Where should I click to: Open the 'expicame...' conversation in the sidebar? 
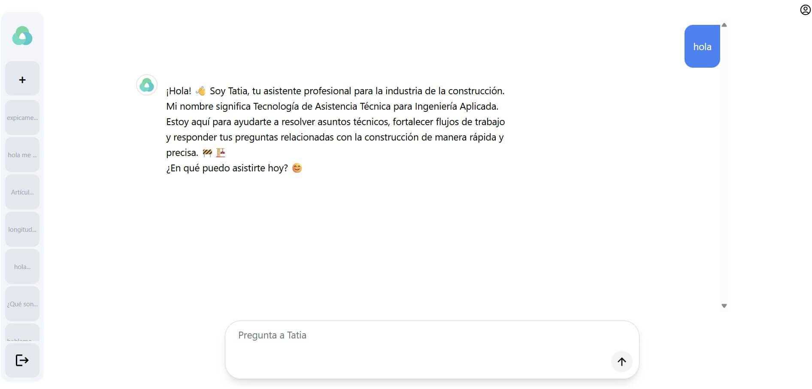(x=22, y=117)
